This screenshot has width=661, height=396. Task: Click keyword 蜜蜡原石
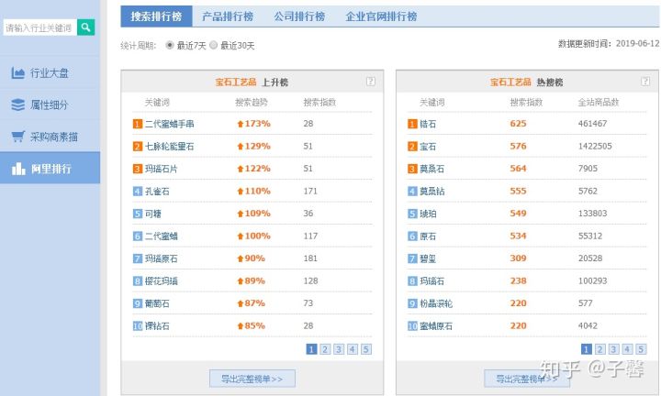pyautogui.click(x=436, y=326)
